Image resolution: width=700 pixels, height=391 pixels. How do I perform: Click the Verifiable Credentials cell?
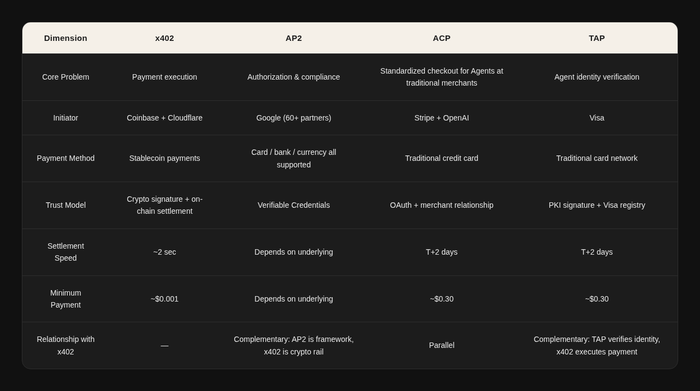pos(294,205)
